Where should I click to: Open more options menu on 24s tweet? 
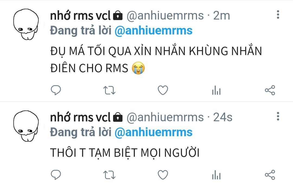(278, 116)
